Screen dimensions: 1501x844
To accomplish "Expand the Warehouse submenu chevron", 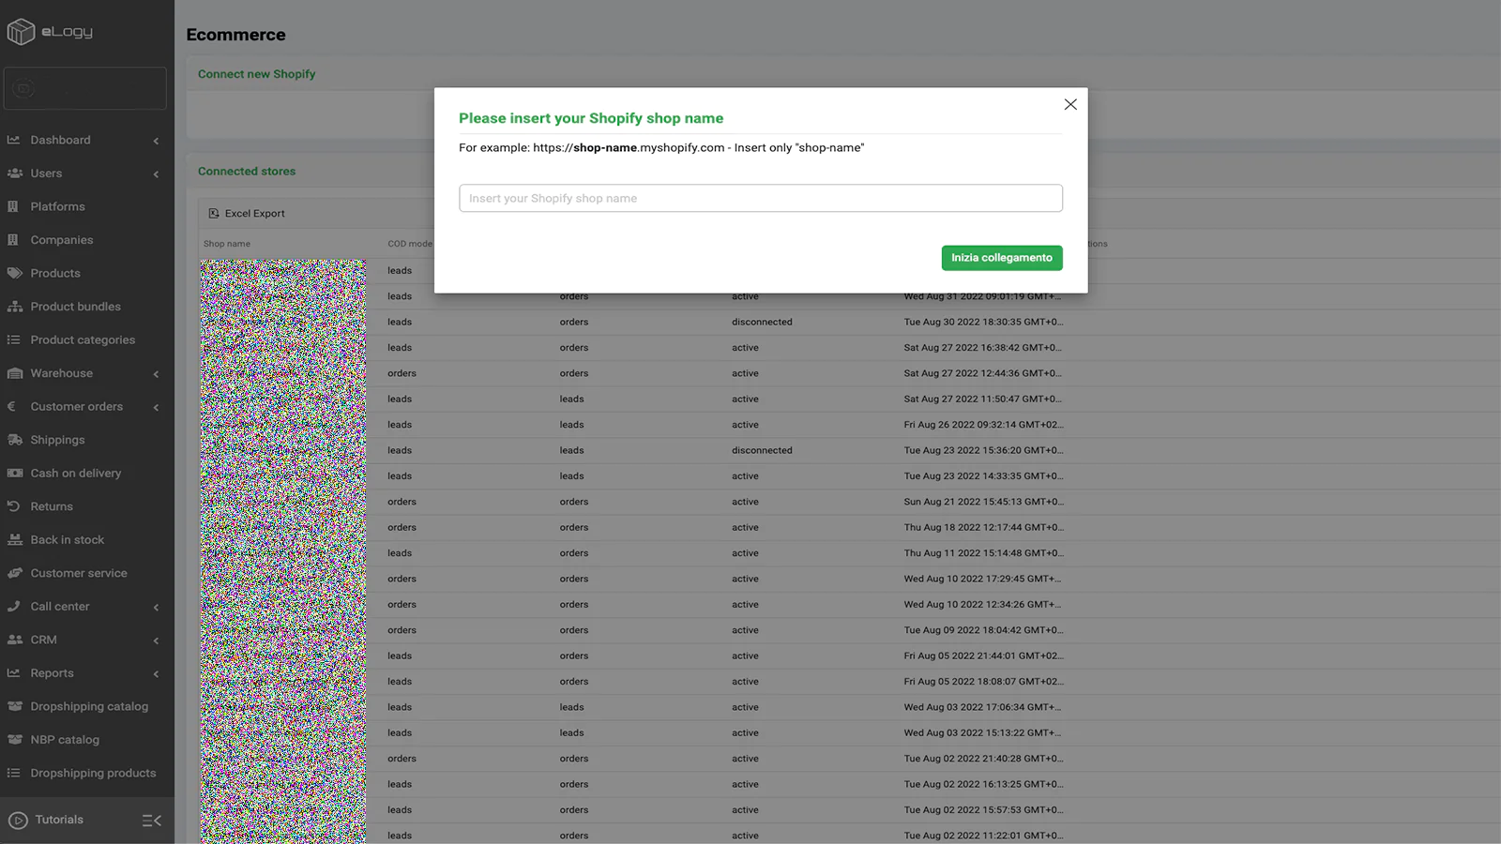I will tap(156, 374).
